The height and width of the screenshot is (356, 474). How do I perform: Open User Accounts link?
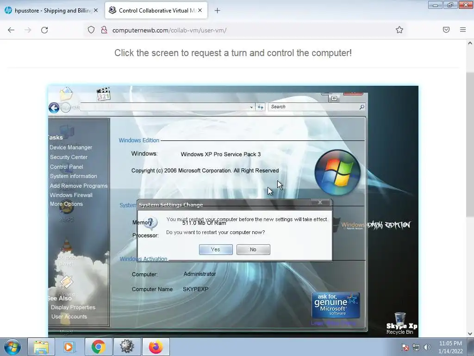pos(69,317)
